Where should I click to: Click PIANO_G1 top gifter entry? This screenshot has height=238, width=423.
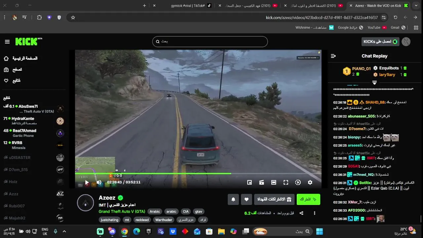point(357,71)
